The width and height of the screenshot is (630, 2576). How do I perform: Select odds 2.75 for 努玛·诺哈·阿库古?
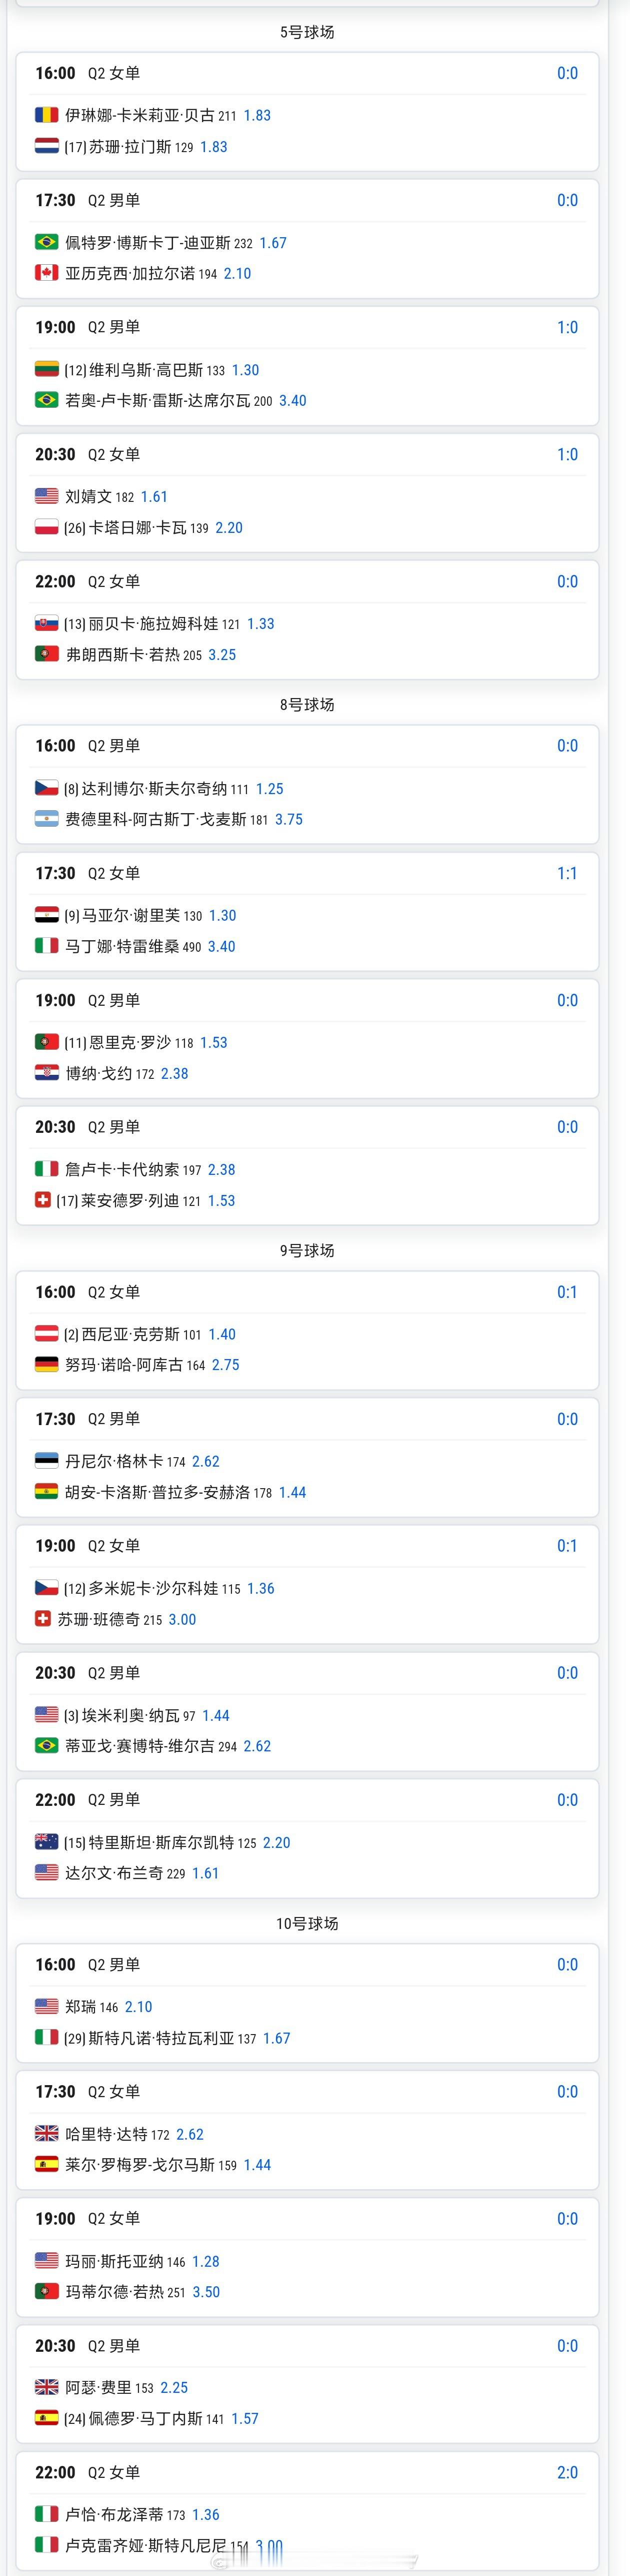pyautogui.click(x=226, y=1364)
